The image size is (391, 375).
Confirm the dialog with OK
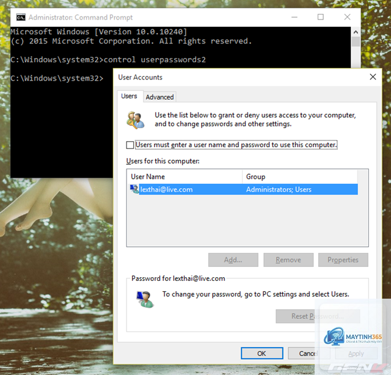point(262,353)
